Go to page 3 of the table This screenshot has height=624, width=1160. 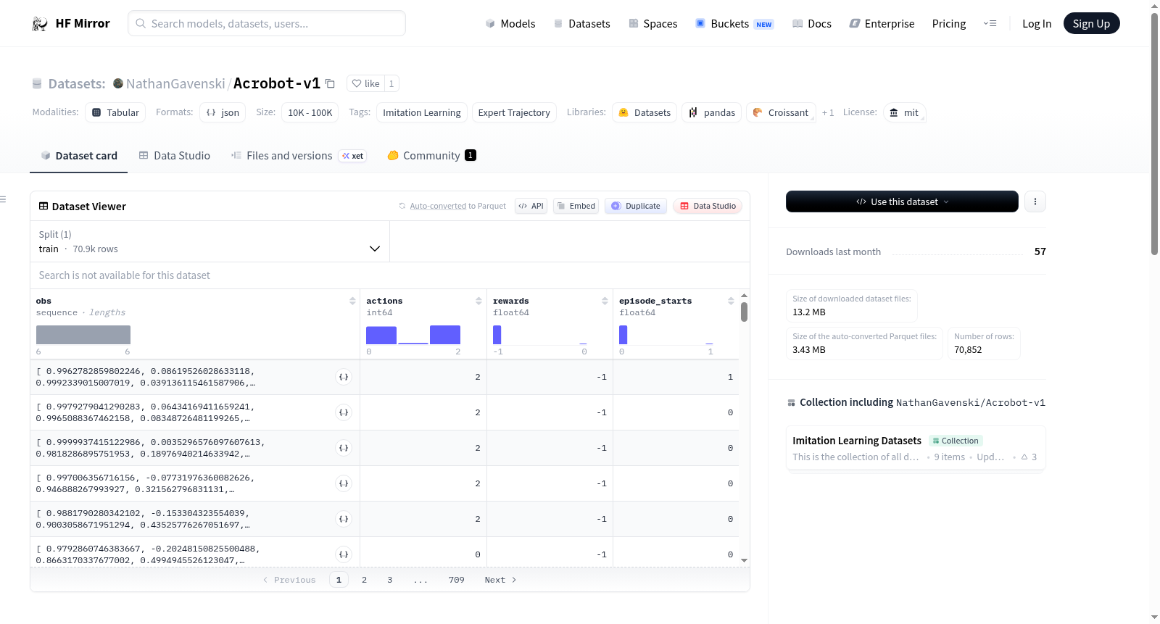click(x=390, y=580)
